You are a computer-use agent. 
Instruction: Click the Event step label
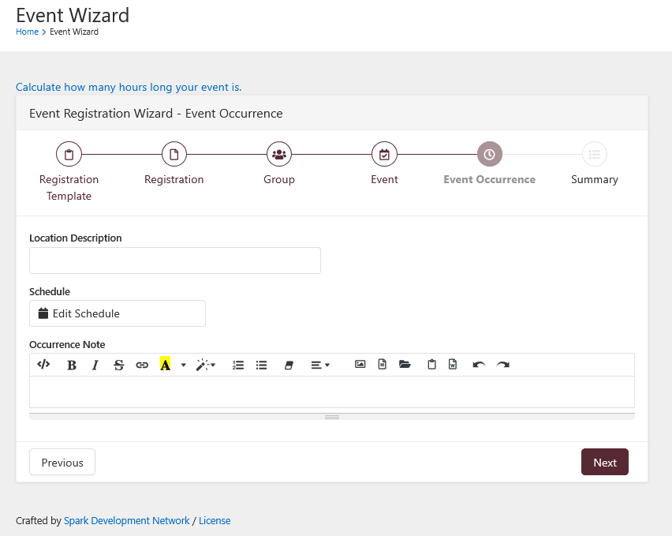click(384, 179)
